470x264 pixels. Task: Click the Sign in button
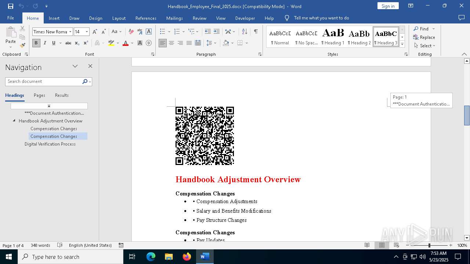tap(388, 6)
